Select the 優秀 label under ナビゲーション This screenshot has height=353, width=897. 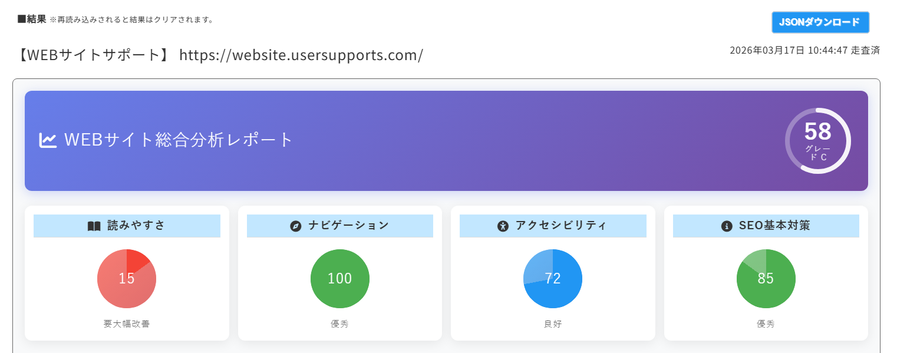tap(339, 324)
